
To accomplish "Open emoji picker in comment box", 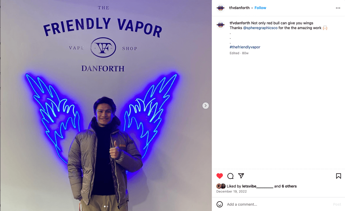I will 220,204.
